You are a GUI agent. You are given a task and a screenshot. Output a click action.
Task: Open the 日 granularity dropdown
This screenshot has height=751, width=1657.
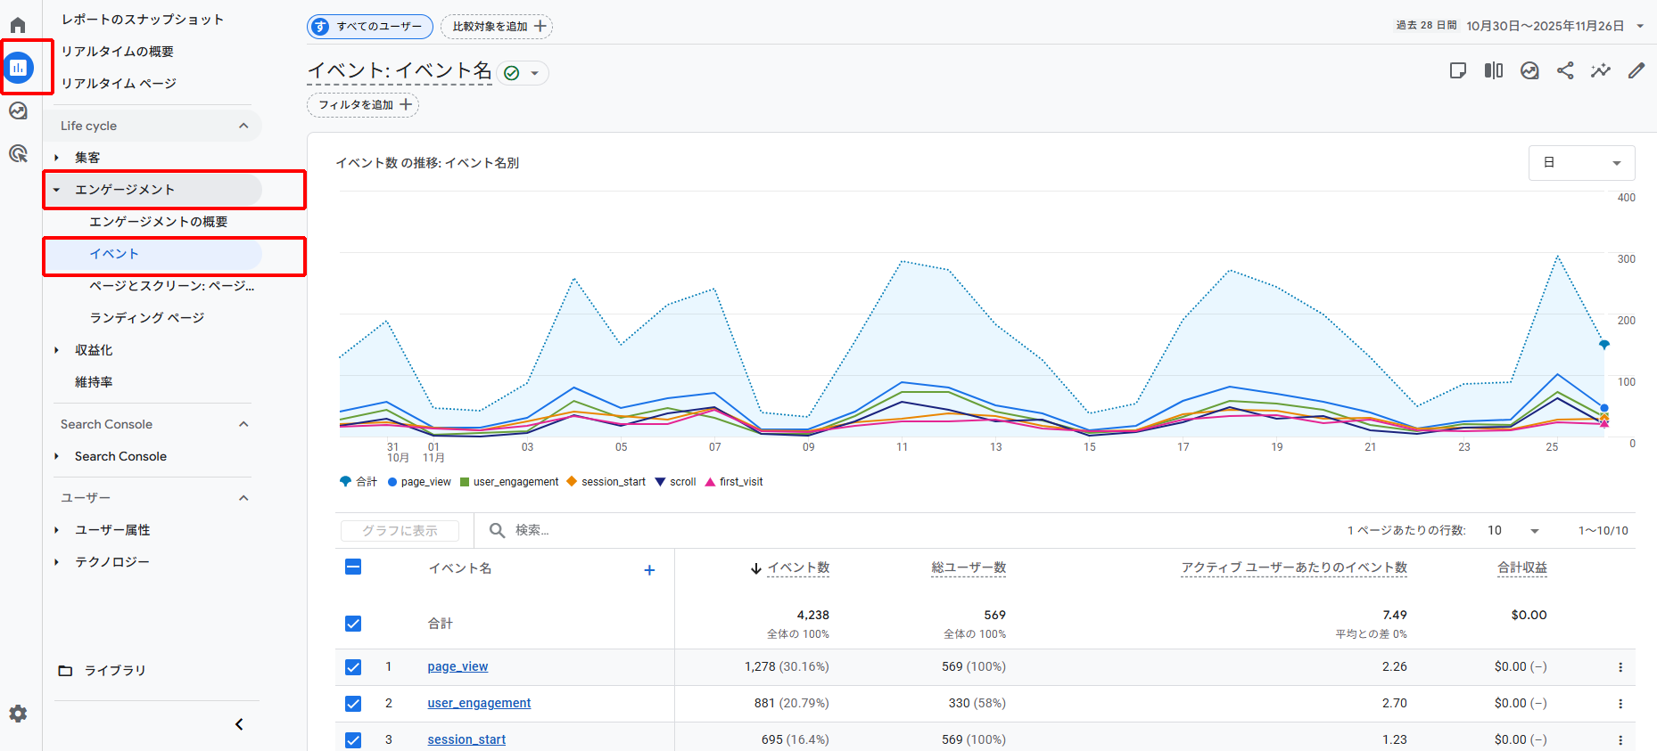1581,163
